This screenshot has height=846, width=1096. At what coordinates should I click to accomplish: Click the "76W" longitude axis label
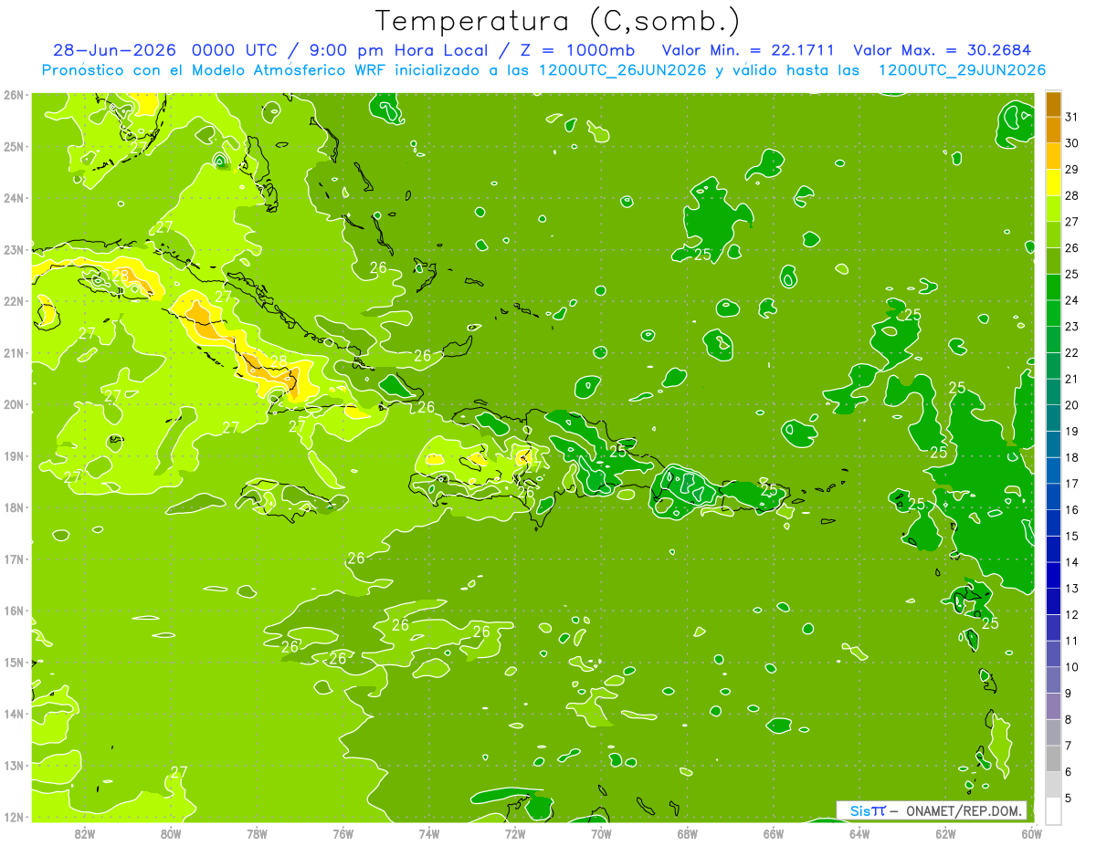tap(343, 833)
